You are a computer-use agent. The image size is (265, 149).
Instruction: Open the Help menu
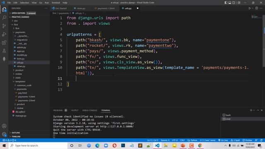click(x=65, y=2)
